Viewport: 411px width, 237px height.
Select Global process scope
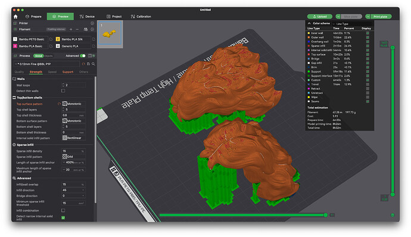click(38, 56)
